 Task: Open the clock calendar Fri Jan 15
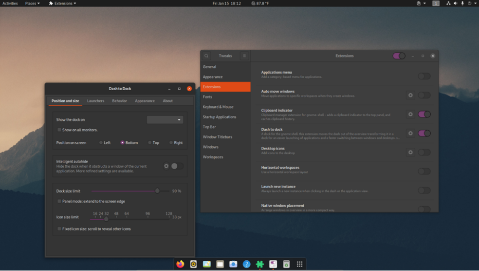(227, 3)
